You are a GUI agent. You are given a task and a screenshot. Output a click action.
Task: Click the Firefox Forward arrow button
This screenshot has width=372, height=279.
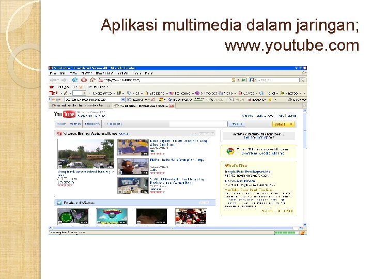click(64, 80)
